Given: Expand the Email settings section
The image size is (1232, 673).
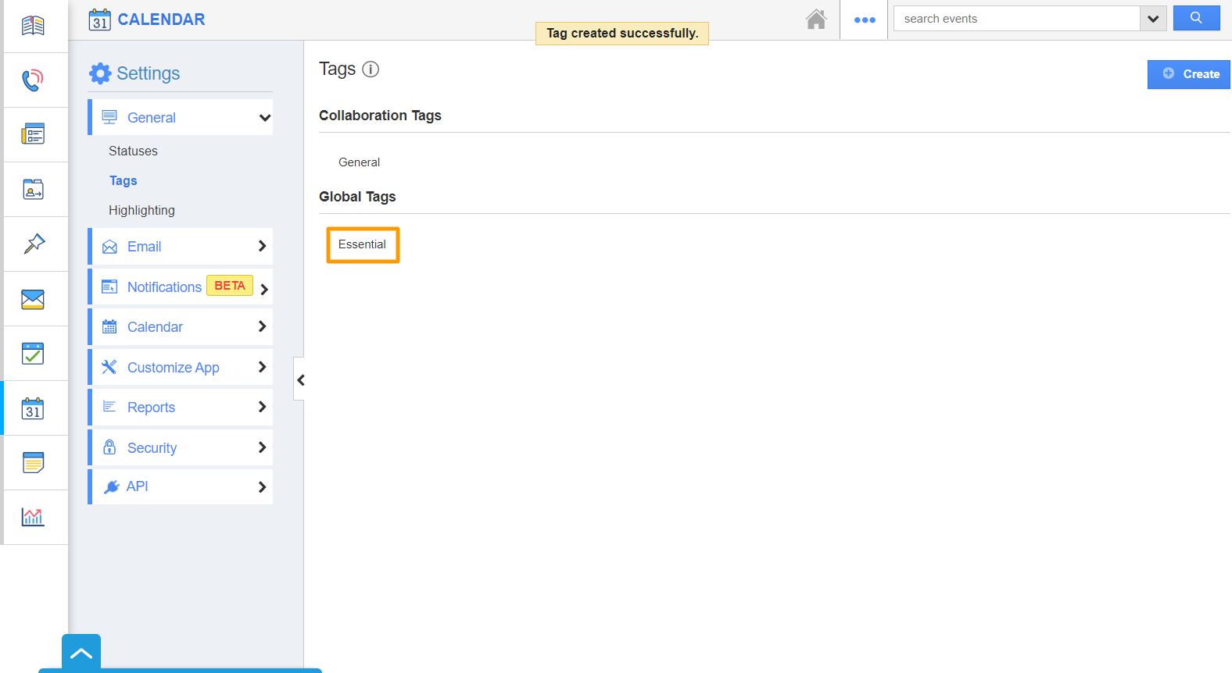Looking at the screenshot, I should coord(262,246).
